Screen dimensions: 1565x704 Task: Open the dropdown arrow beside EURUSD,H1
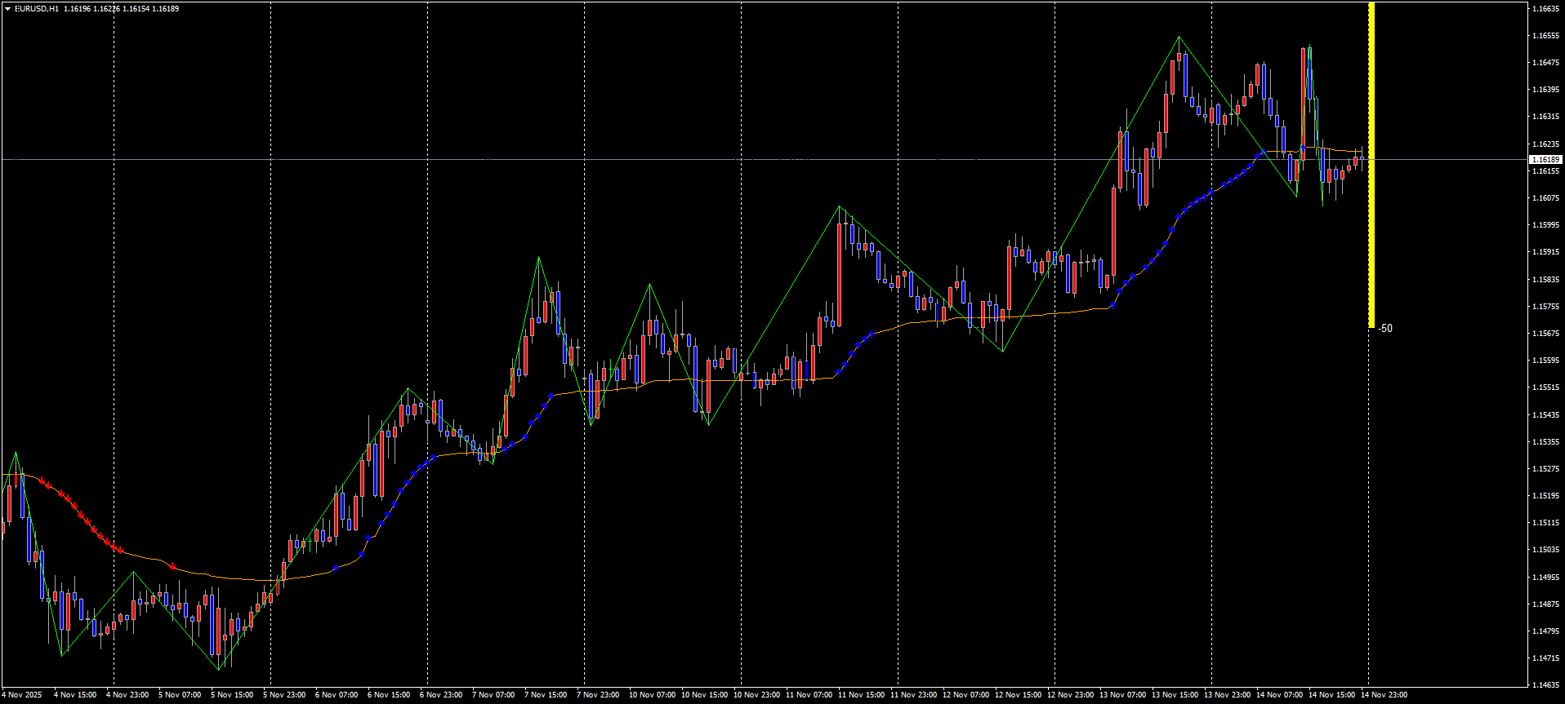point(7,9)
